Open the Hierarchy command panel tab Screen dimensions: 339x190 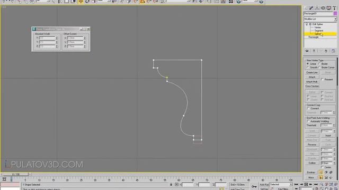point(317,8)
